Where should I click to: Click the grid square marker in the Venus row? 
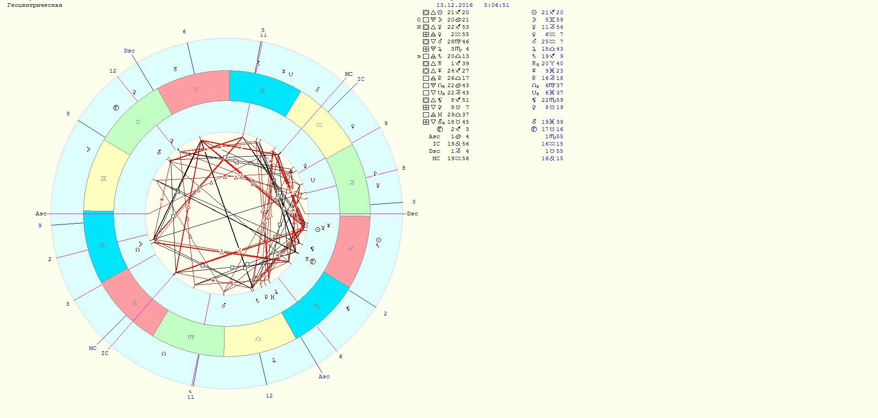coord(426,35)
